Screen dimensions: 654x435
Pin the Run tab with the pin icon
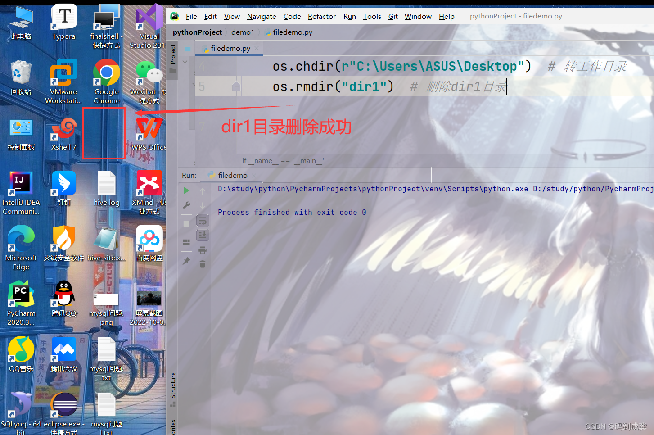pos(186,261)
